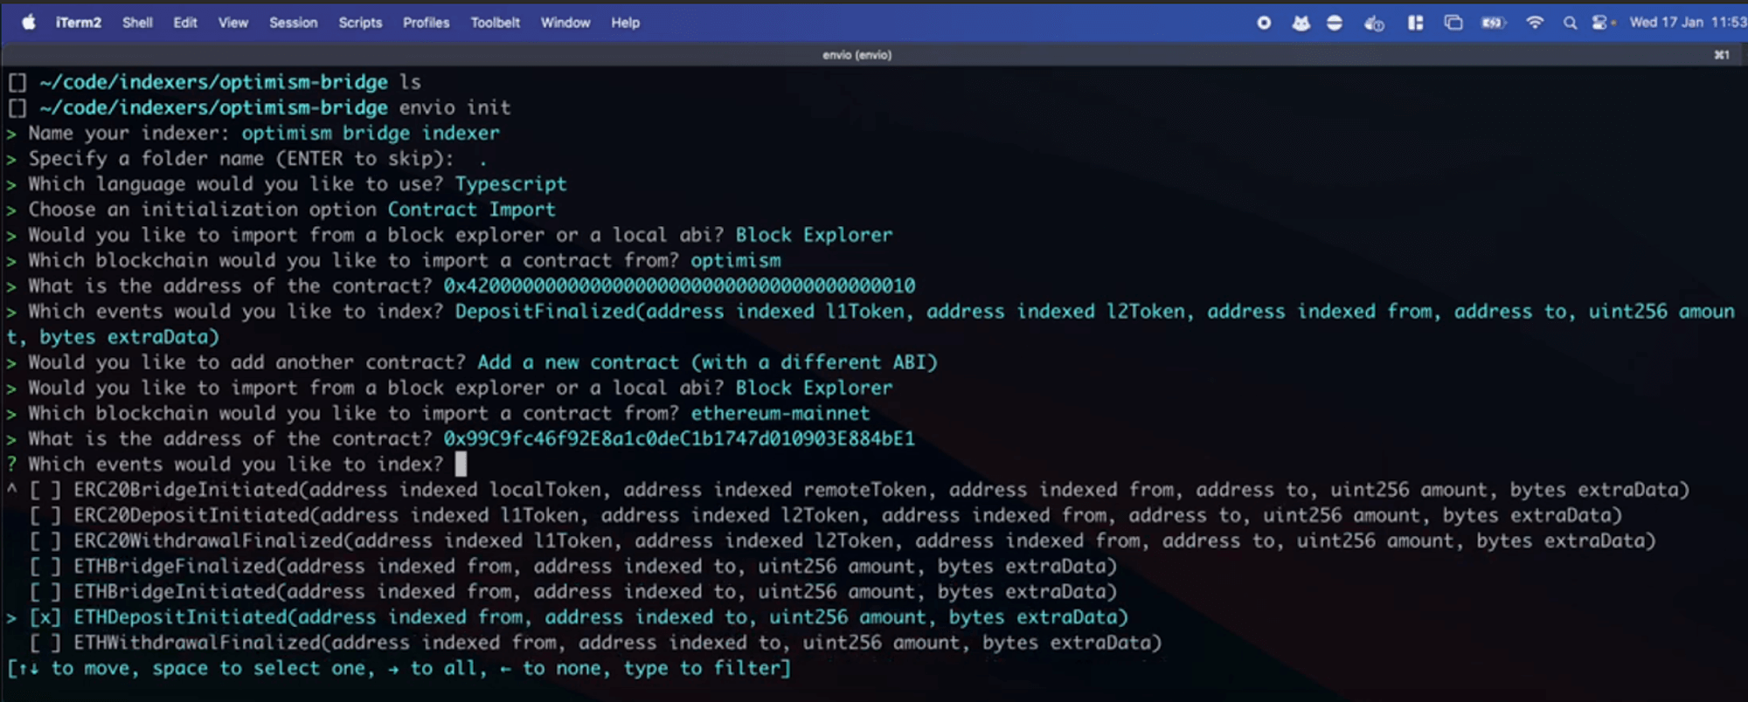The width and height of the screenshot is (1748, 702).
Task: Click the envio (envio) tab title
Action: 857,55
